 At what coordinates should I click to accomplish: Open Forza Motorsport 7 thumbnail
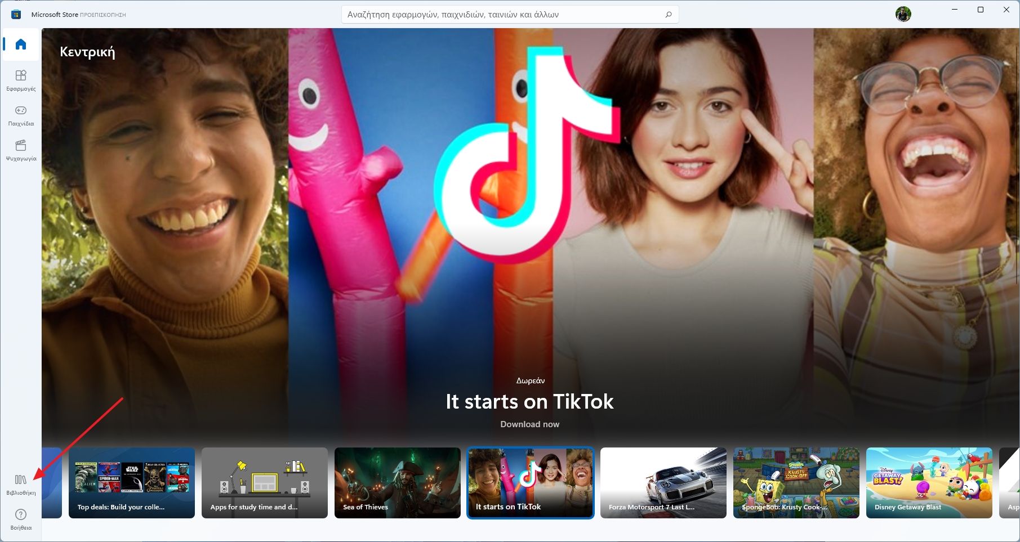click(663, 482)
